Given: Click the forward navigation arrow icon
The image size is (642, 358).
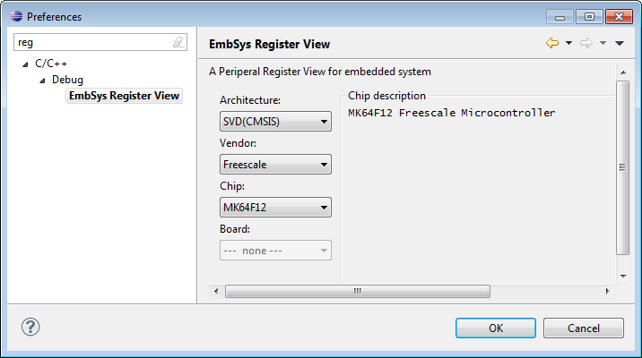Looking at the screenshot, I should tap(586, 43).
